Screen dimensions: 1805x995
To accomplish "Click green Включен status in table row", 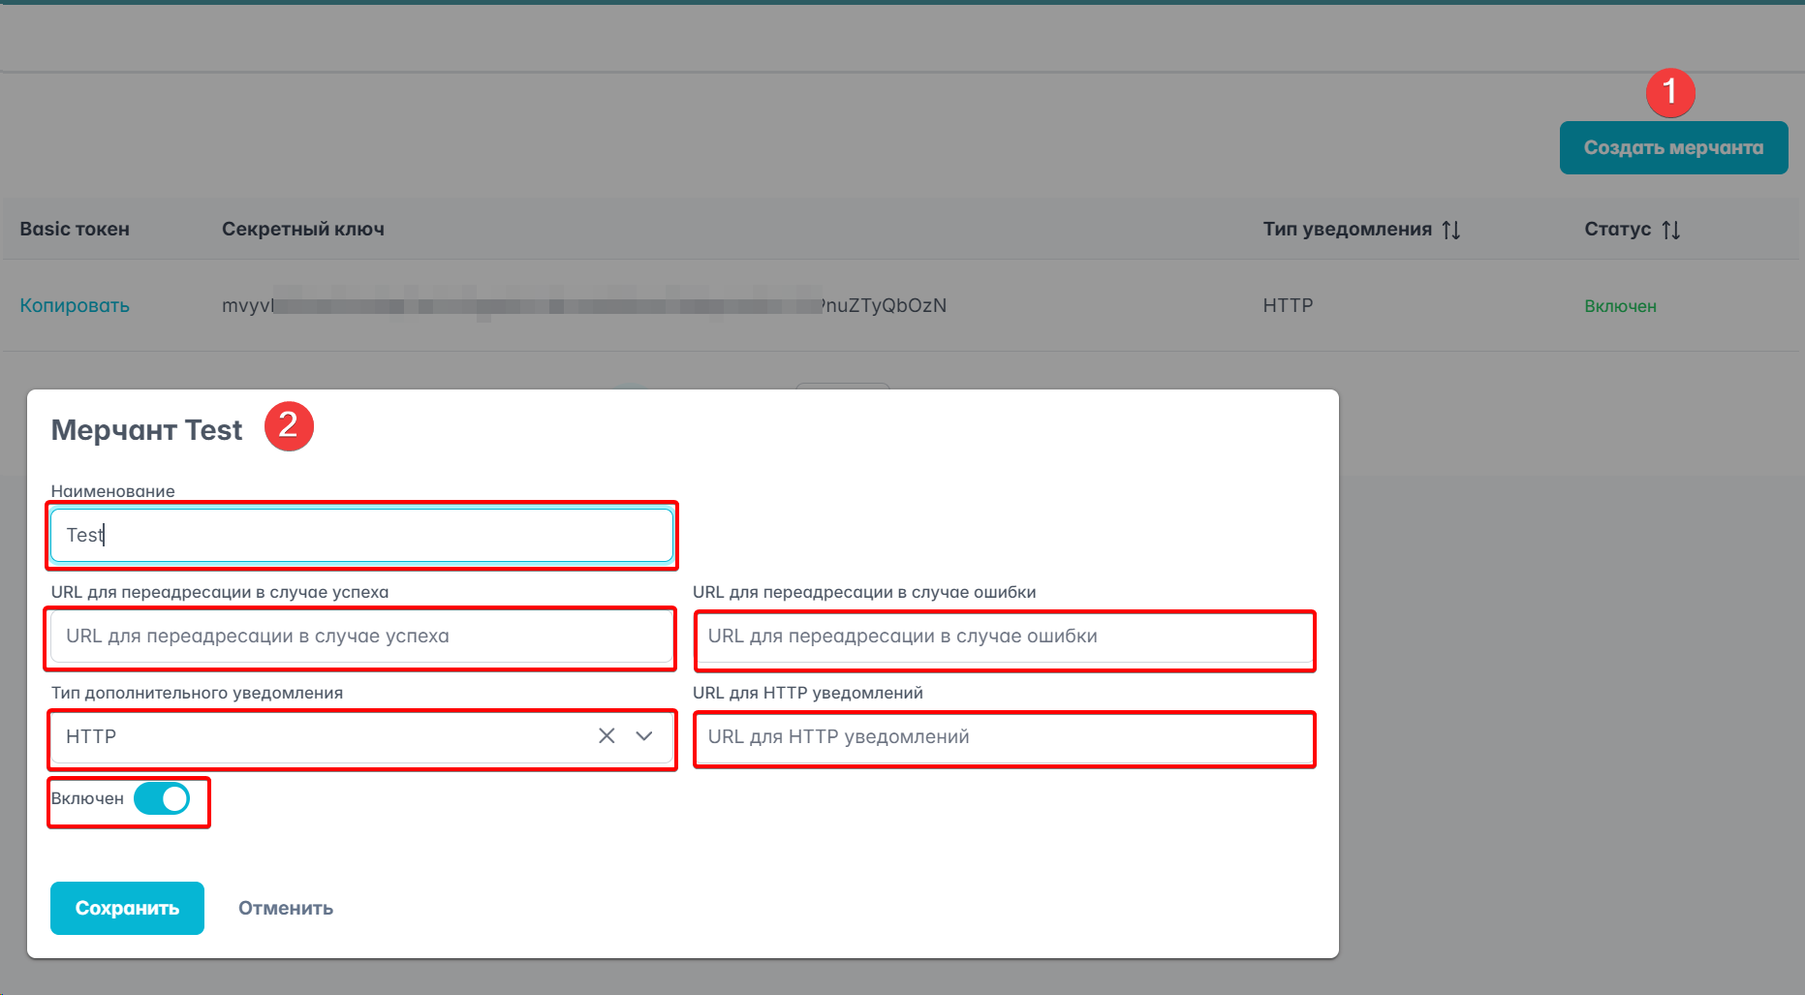I will pos(1620,306).
